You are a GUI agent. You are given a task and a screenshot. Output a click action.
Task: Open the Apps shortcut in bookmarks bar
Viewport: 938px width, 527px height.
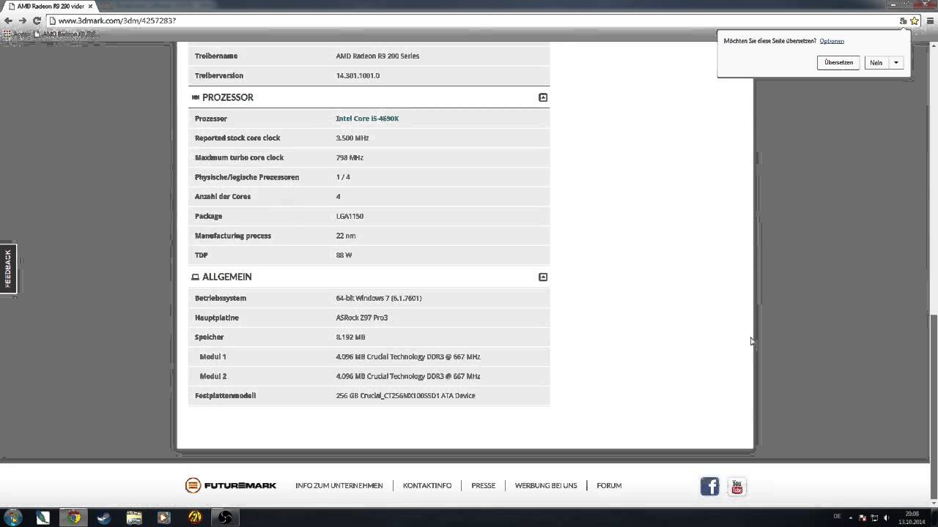16,34
